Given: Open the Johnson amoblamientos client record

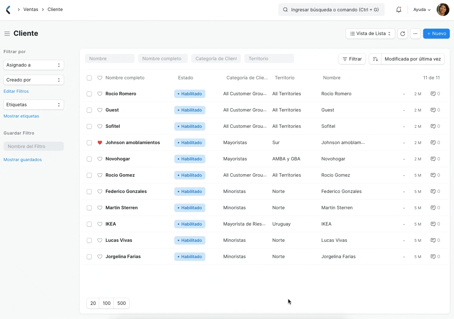Looking at the screenshot, I should (x=133, y=143).
